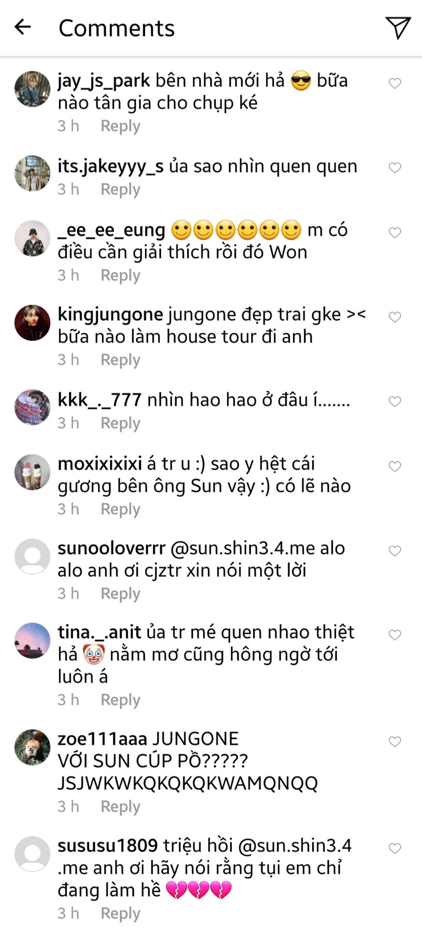
Task: Reply to kingjungone's comment
Action: point(120,360)
